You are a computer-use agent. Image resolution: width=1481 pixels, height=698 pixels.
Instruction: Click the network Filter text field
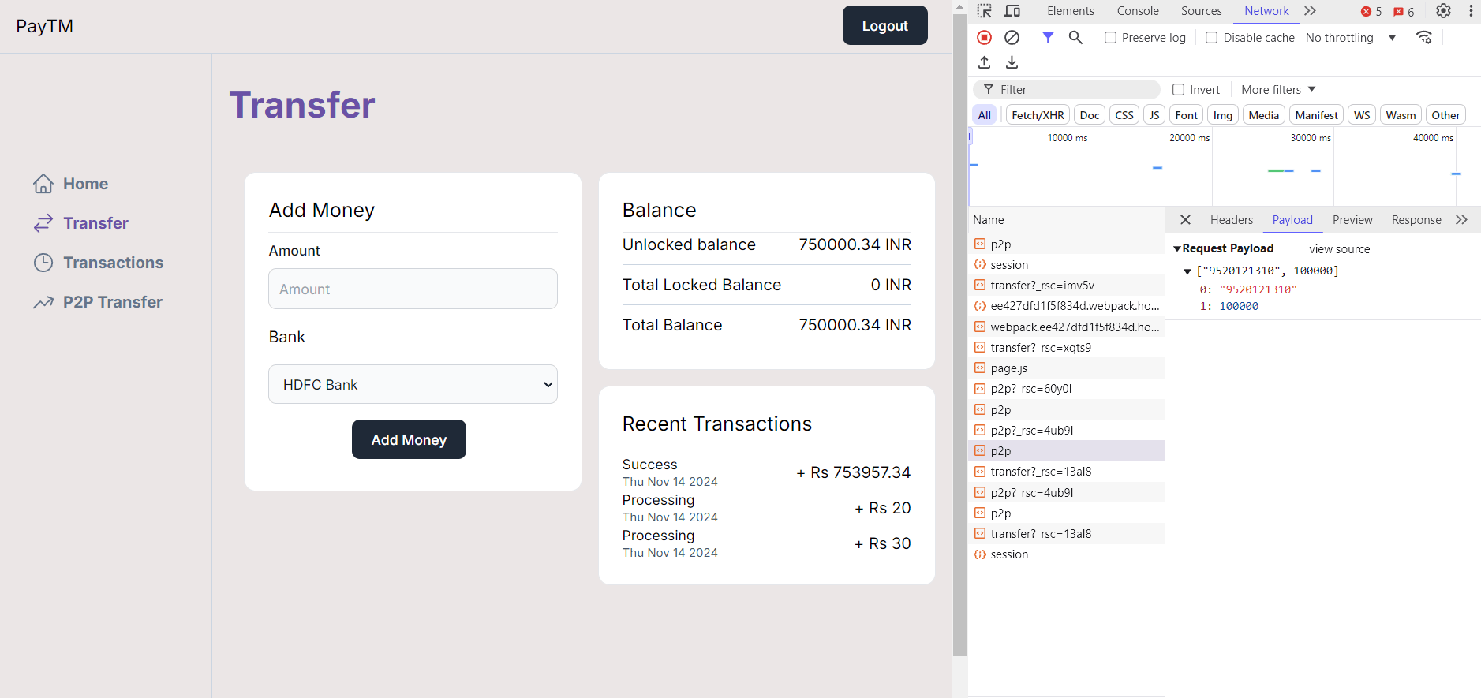point(1067,90)
